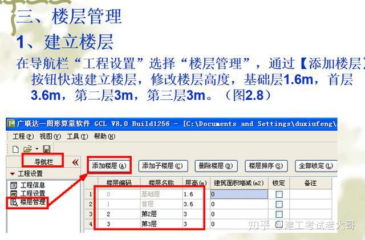The width and height of the screenshot is (365, 240).
Task: Click floor code cell 3
Action: click(119, 224)
